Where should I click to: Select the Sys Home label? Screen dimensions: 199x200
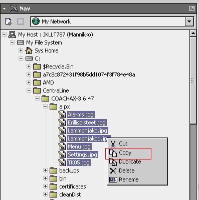(x=47, y=50)
